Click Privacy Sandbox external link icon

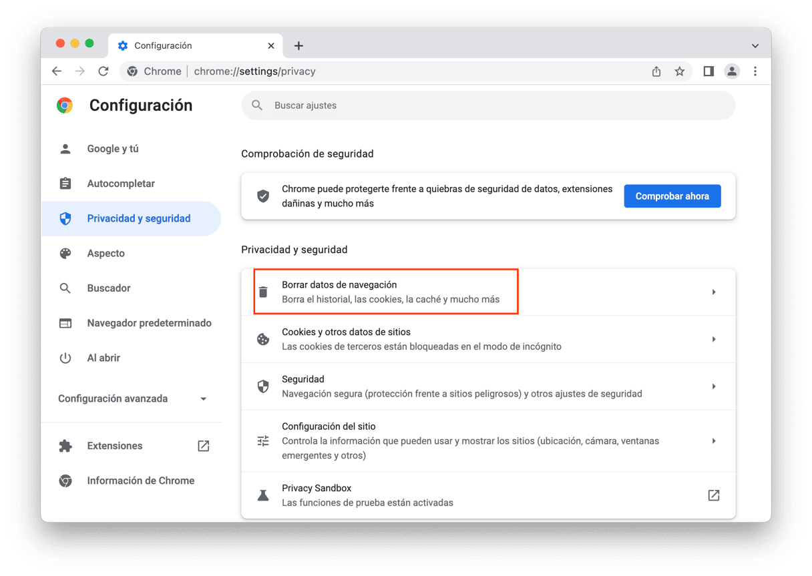coord(714,495)
